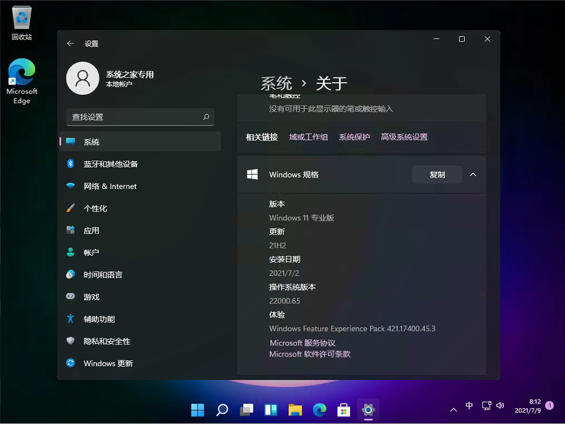The width and height of the screenshot is (565, 424).
Task: Click the Windows logo in Windows 规格 header
Action: click(x=252, y=175)
